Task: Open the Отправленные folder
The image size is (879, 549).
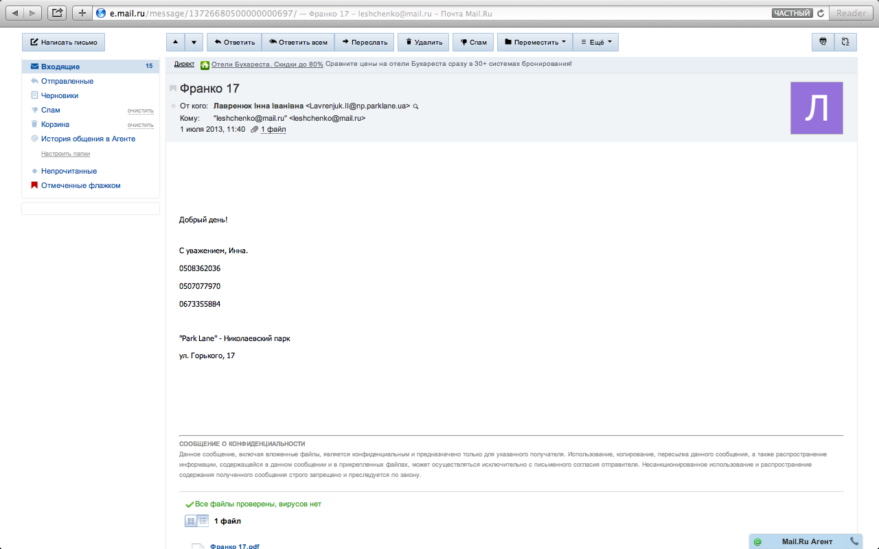Action: (67, 81)
